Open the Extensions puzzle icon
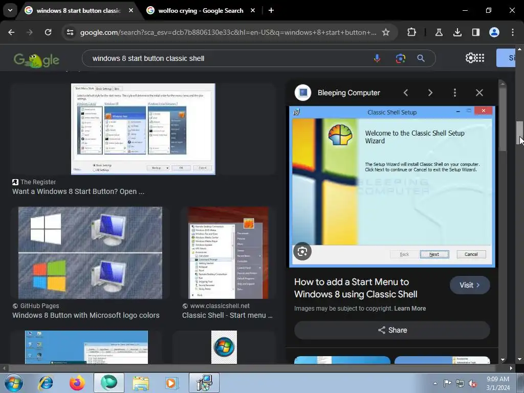This screenshot has width=524, height=393. pos(412,32)
